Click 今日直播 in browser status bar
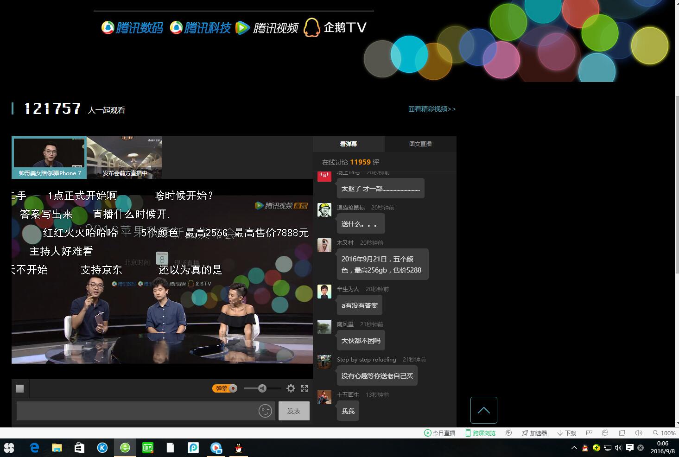The height and width of the screenshot is (457, 679). (439, 433)
